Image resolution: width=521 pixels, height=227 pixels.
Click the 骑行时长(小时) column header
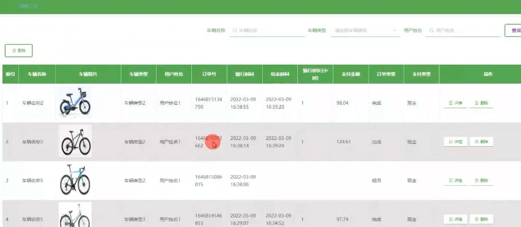315,74
